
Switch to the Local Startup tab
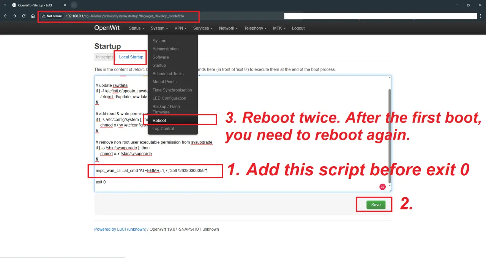click(131, 57)
